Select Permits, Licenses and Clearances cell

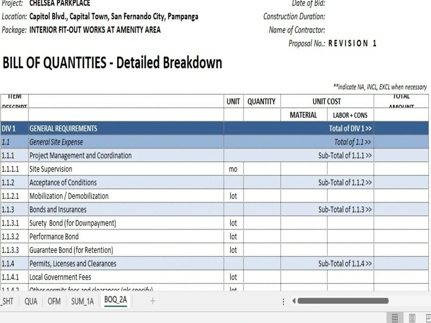126,264
